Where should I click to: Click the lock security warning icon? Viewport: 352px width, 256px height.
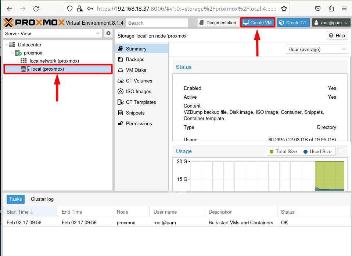tap(79, 9)
